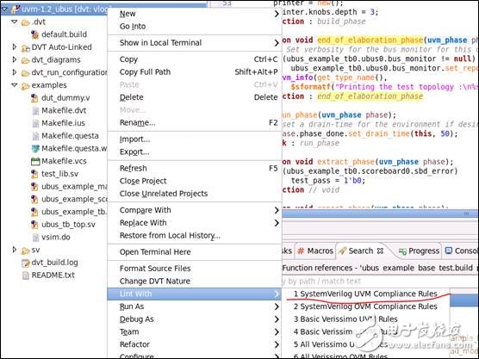Choose 3 Basic Verissimo UVM Rules
Screen dimensions: 479x359
(365, 319)
